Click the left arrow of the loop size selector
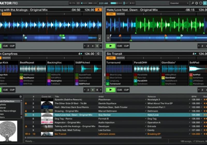Viewport: 207px width, 145px height. pos(85,46)
